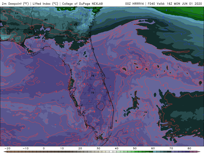
Task: Click the "20" color scale label
Action: point(80,148)
